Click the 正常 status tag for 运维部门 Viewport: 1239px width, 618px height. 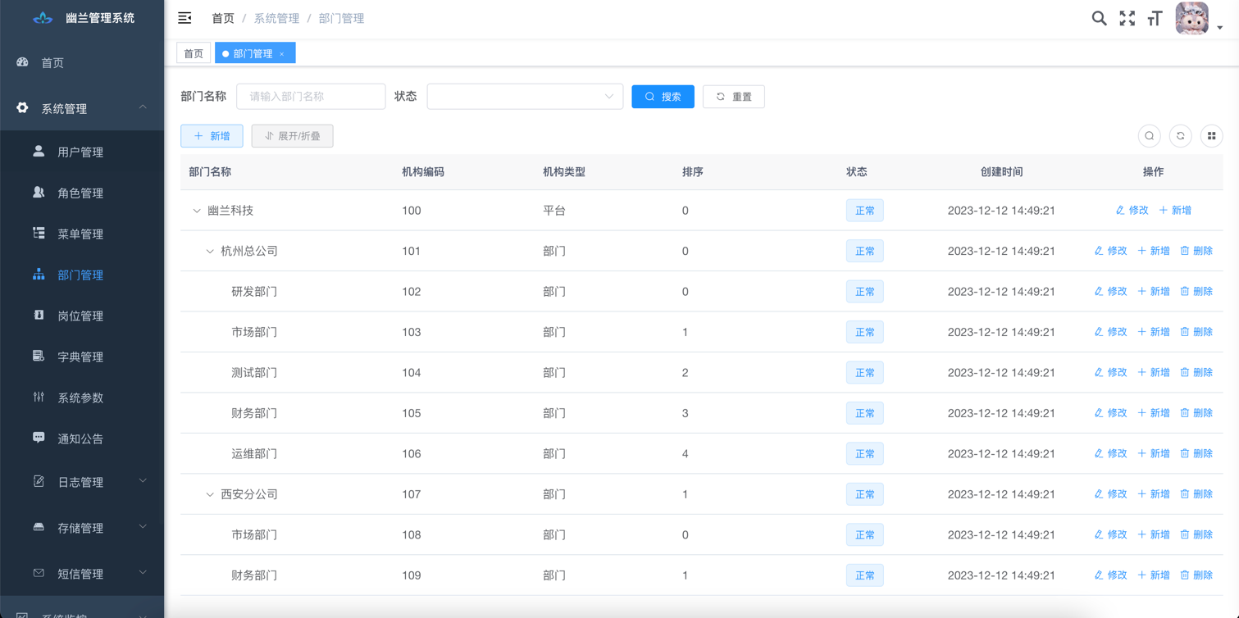click(x=864, y=453)
